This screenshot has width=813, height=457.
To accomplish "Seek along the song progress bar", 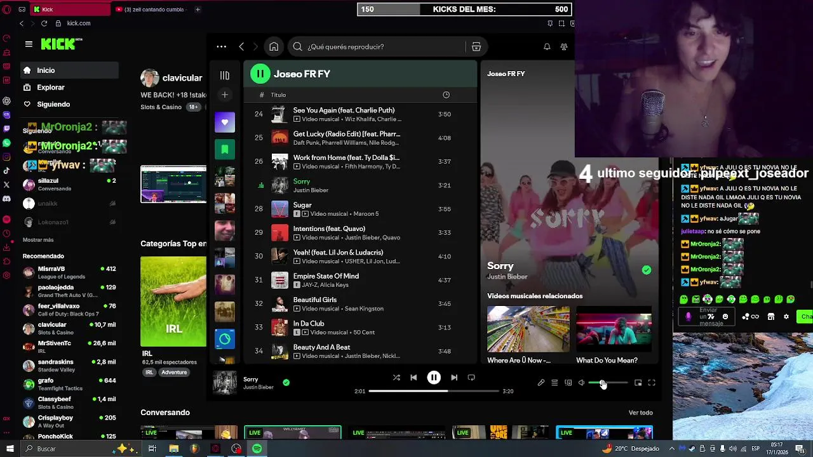I will pos(434,391).
